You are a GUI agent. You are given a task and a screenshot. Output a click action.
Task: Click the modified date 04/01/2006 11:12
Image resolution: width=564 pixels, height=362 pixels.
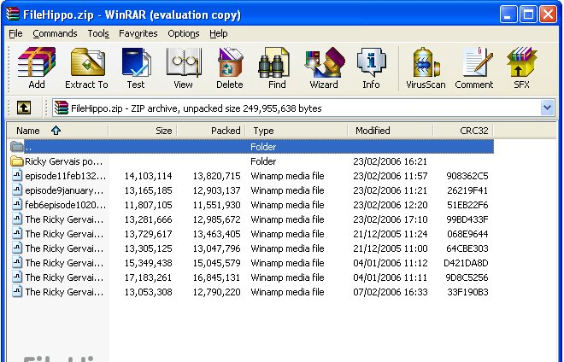coord(391,263)
